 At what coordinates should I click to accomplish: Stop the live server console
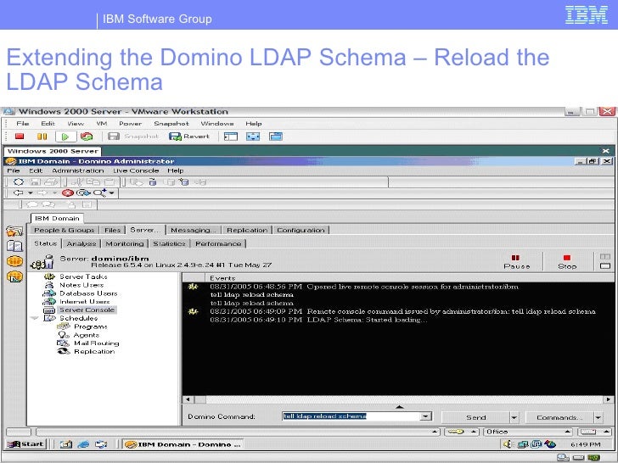click(x=566, y=260)
